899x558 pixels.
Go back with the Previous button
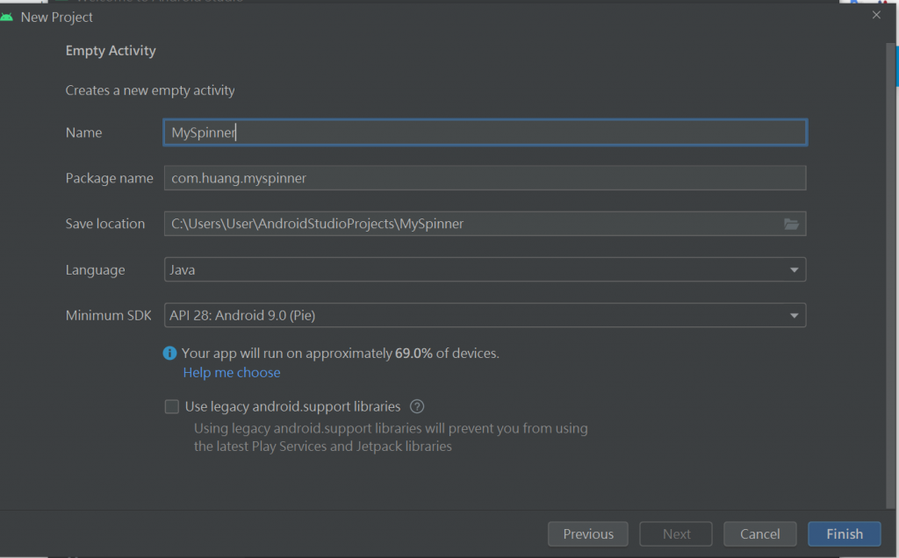[587, 534]
